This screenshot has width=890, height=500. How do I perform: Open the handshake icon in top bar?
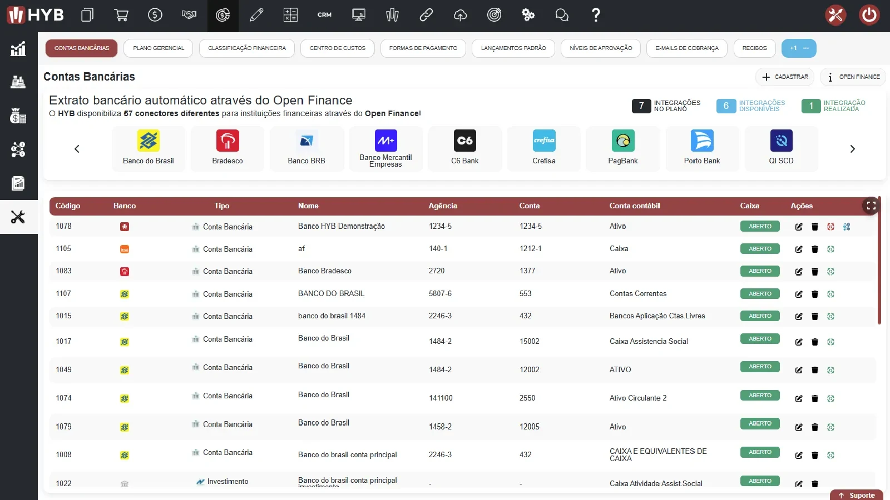(x=189, y=15)
